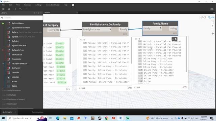Click the add-on plus icon in Library
The image size is (216, 121).
pos(3,24)
